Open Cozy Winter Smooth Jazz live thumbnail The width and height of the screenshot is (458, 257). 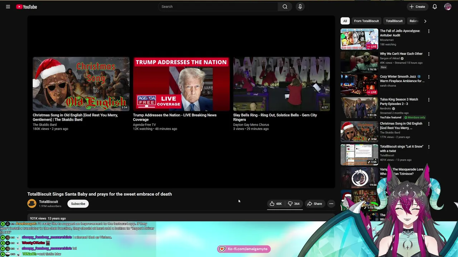pyautogui.click(x=359, y=85)
